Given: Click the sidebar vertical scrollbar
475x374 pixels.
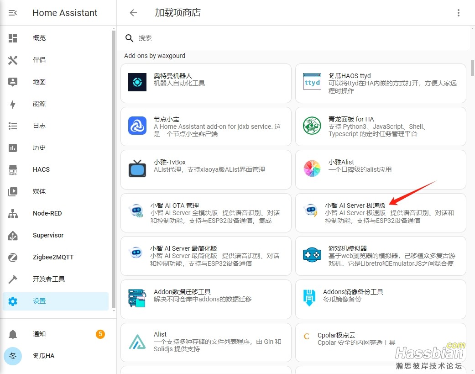Looking at the screenshot, I should tap(114, 169).
